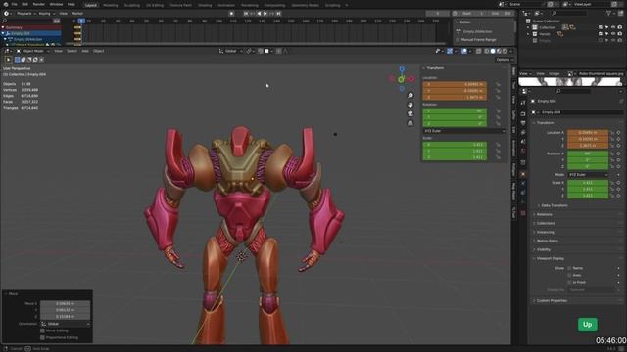
Task: Switch to solid shading
Action: (x=493, y=51)
